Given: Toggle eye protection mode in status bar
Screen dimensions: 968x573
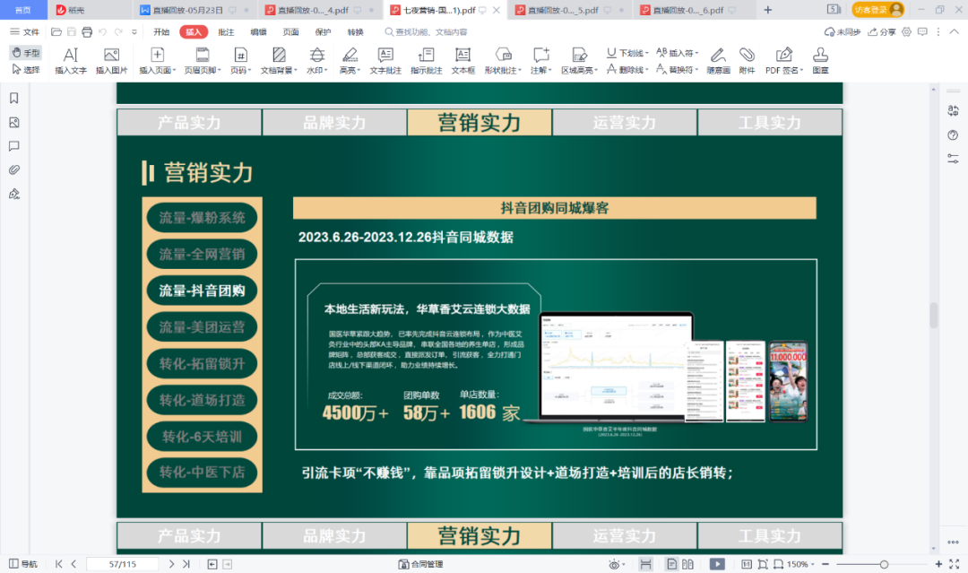Looking at the screenshot, I should (x=616, y=564).
